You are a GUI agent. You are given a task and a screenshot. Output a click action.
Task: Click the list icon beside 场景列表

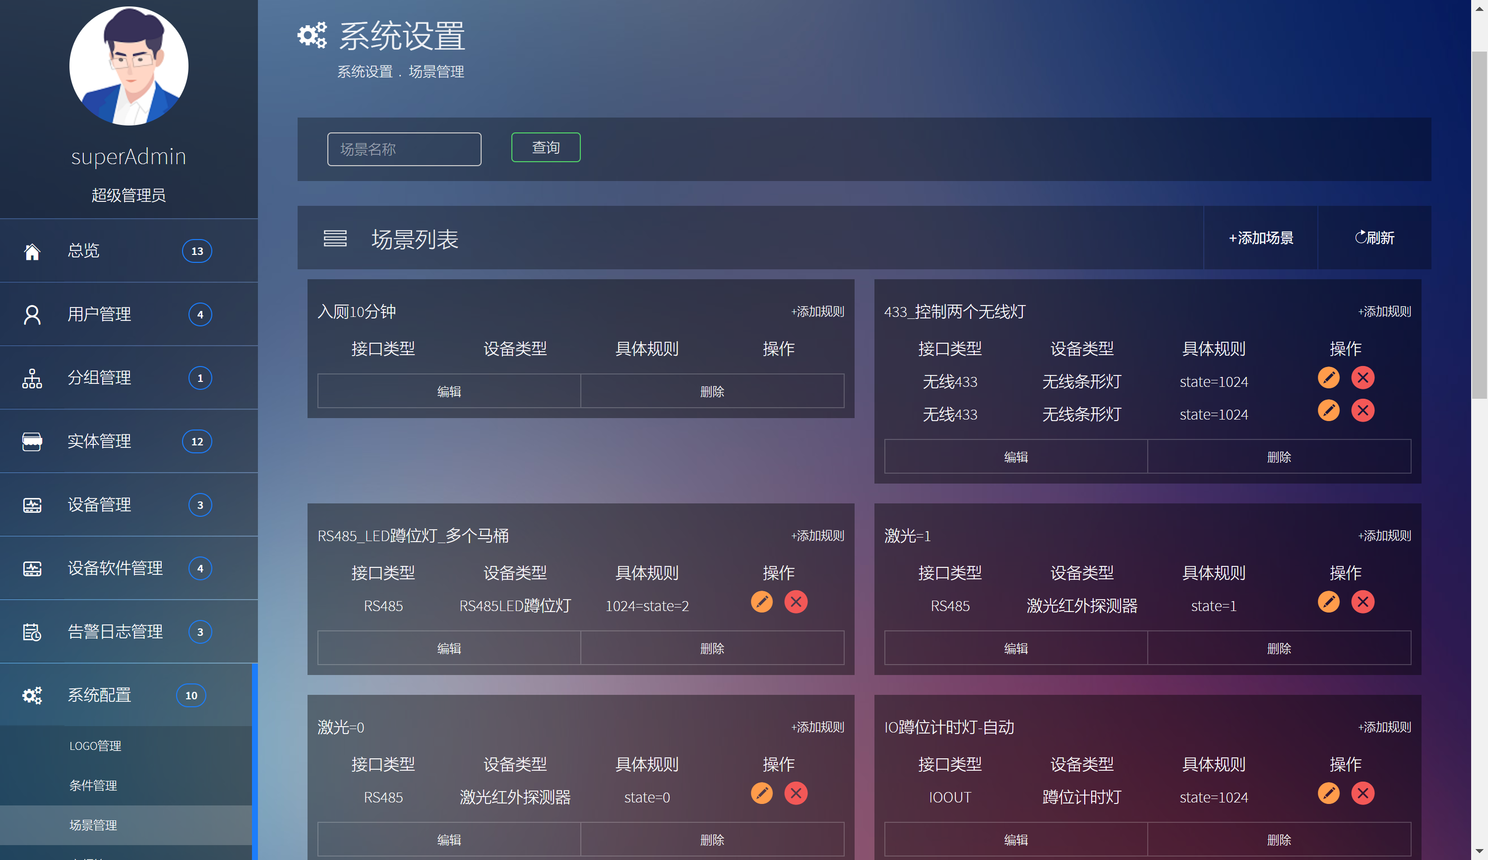click(x=335, y=239)
